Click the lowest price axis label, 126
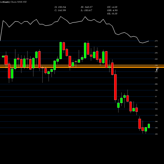 [156, 134]
